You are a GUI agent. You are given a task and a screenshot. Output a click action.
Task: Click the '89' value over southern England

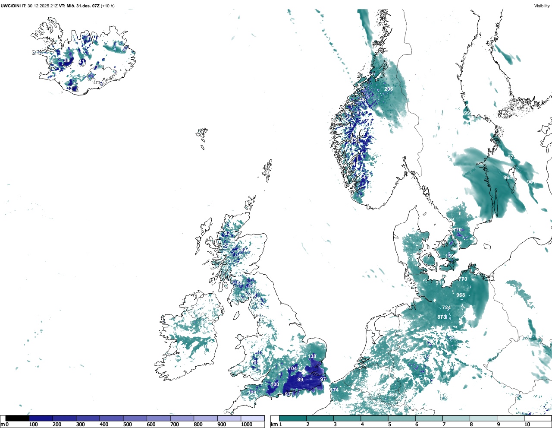300,380
